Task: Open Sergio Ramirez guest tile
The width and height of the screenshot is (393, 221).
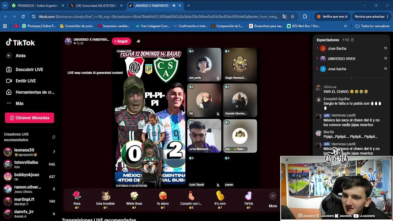Action: coord(240,64)
